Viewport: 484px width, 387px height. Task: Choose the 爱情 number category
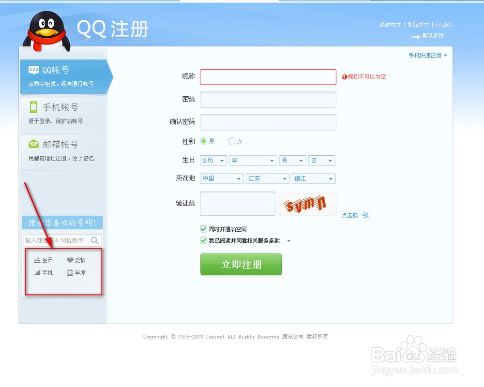pyautogui.click(x=76, y=260)
